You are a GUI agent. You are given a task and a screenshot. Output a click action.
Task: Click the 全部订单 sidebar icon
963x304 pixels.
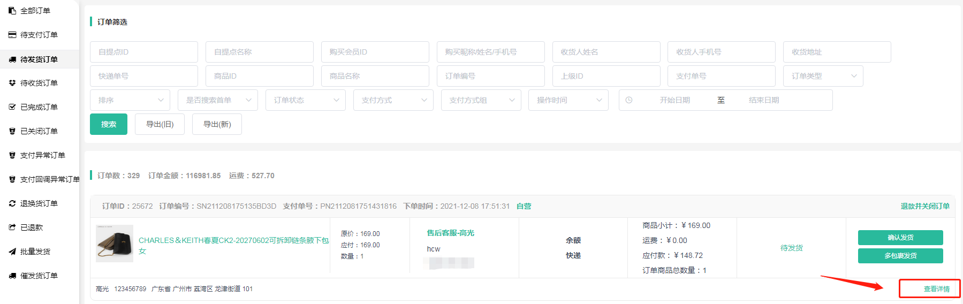tap(12, 11)
